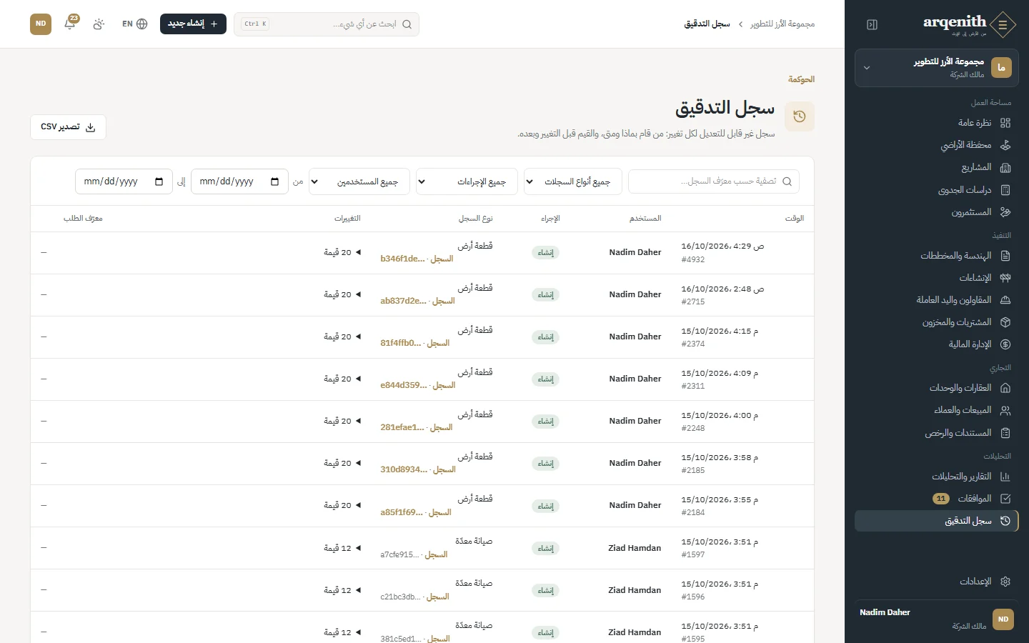Switch language with EN globe button
The width and height of the screenshot is (1029, 643).
point(134,24)
